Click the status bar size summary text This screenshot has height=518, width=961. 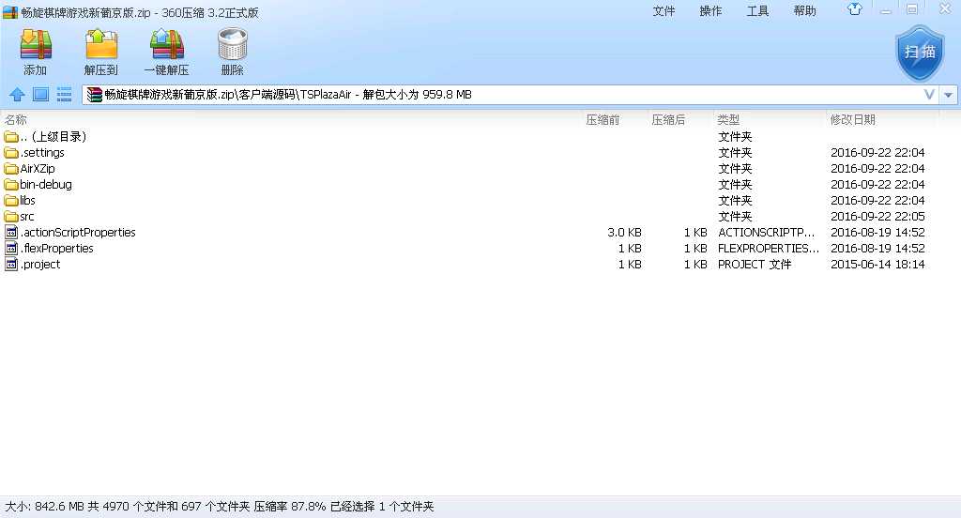(220, 507)
